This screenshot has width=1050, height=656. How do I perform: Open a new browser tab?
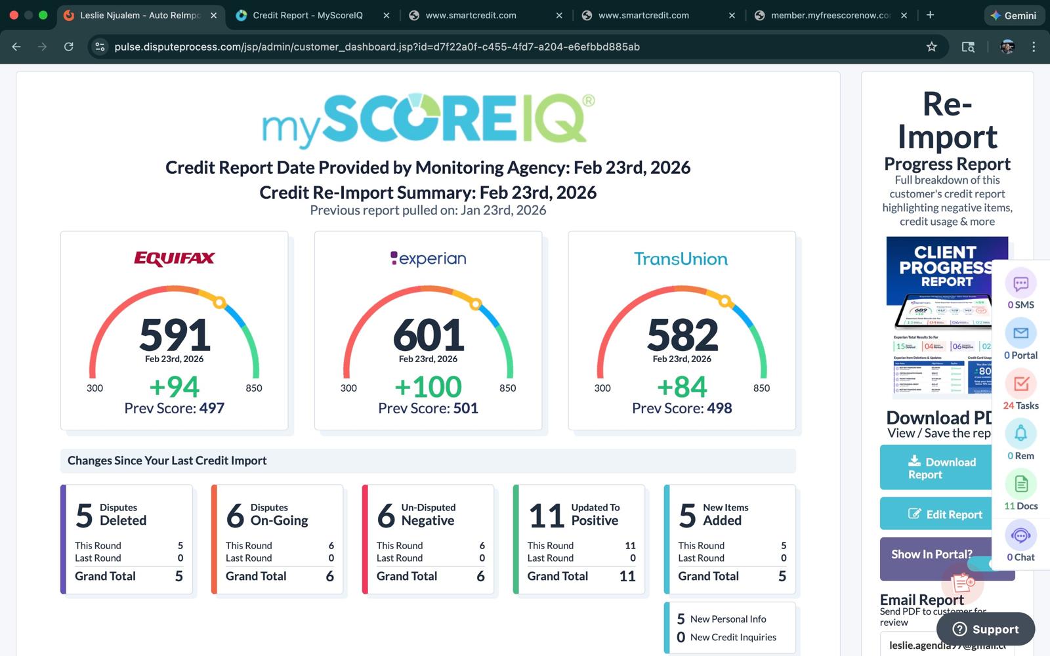[x=930, y=15]
